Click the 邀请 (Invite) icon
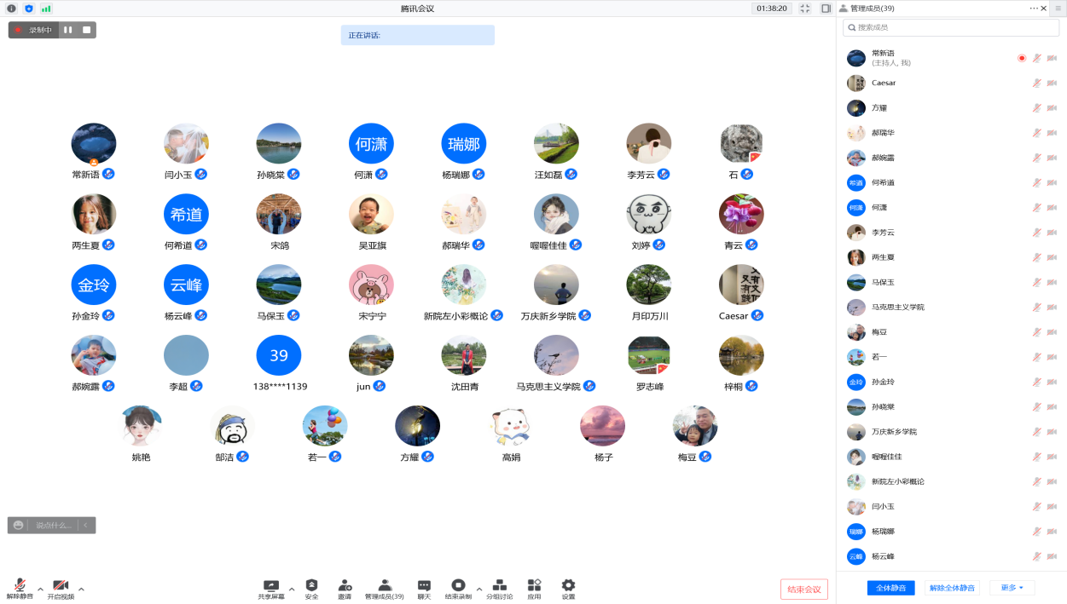1067x604 pixels. click(x=345, y=589)
